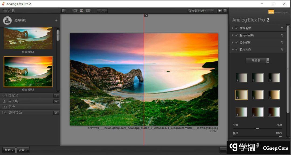
Task: Open the 导入的 presets panel
Action: coord(13,101)
